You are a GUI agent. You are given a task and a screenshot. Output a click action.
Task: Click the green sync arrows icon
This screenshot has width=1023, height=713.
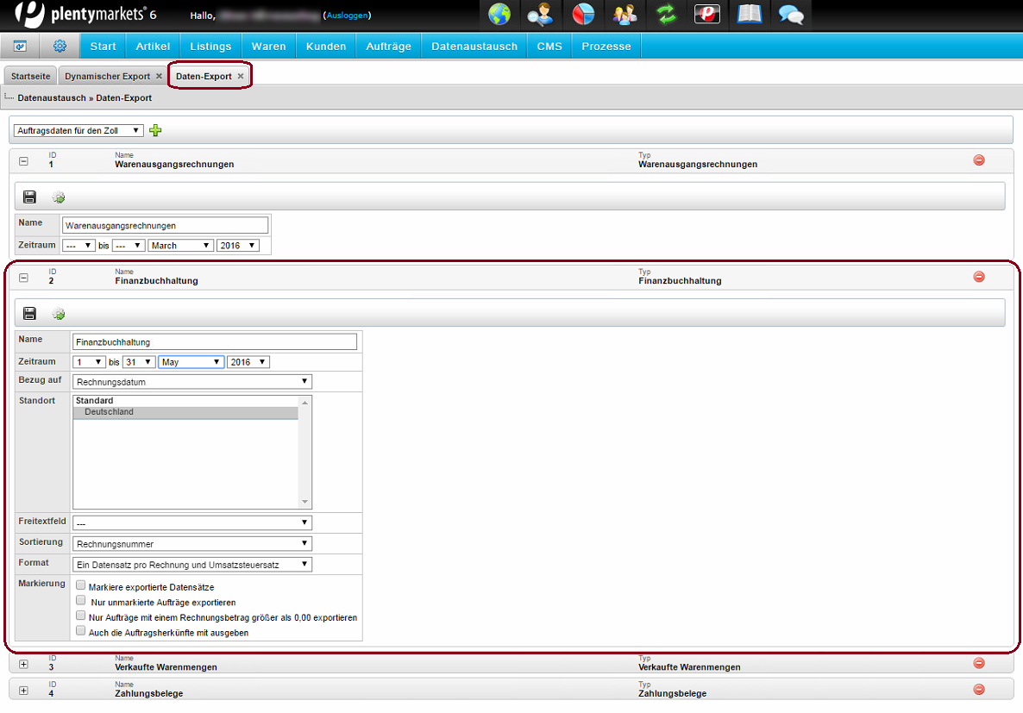tap(666, 15)
